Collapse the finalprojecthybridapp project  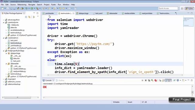pos(3,51)
